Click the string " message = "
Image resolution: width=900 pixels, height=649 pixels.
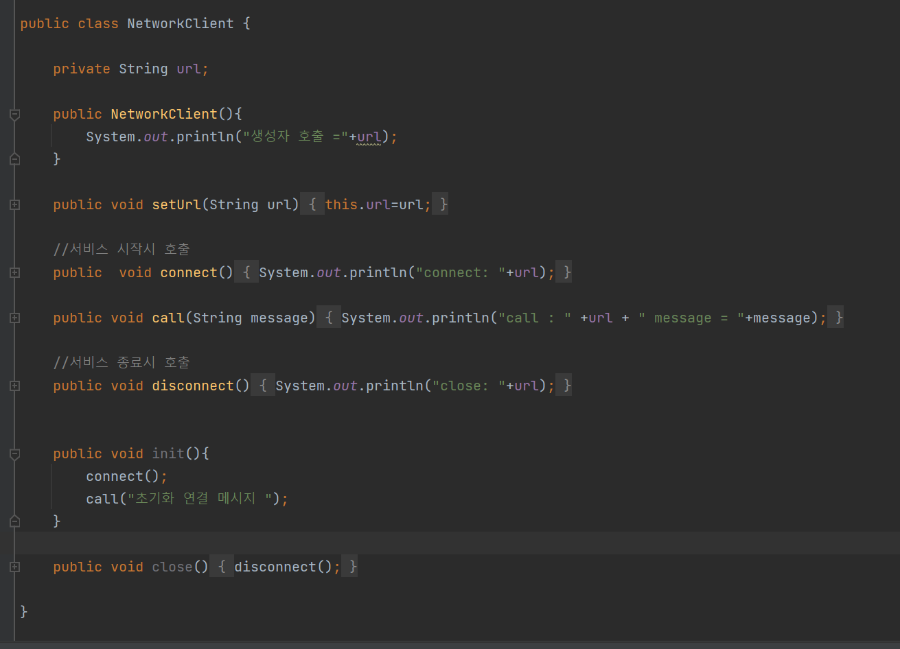tap(691, 318)
